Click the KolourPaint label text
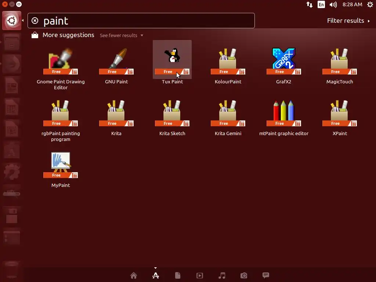This screenshot has width=376, height=282. [228, 82]
